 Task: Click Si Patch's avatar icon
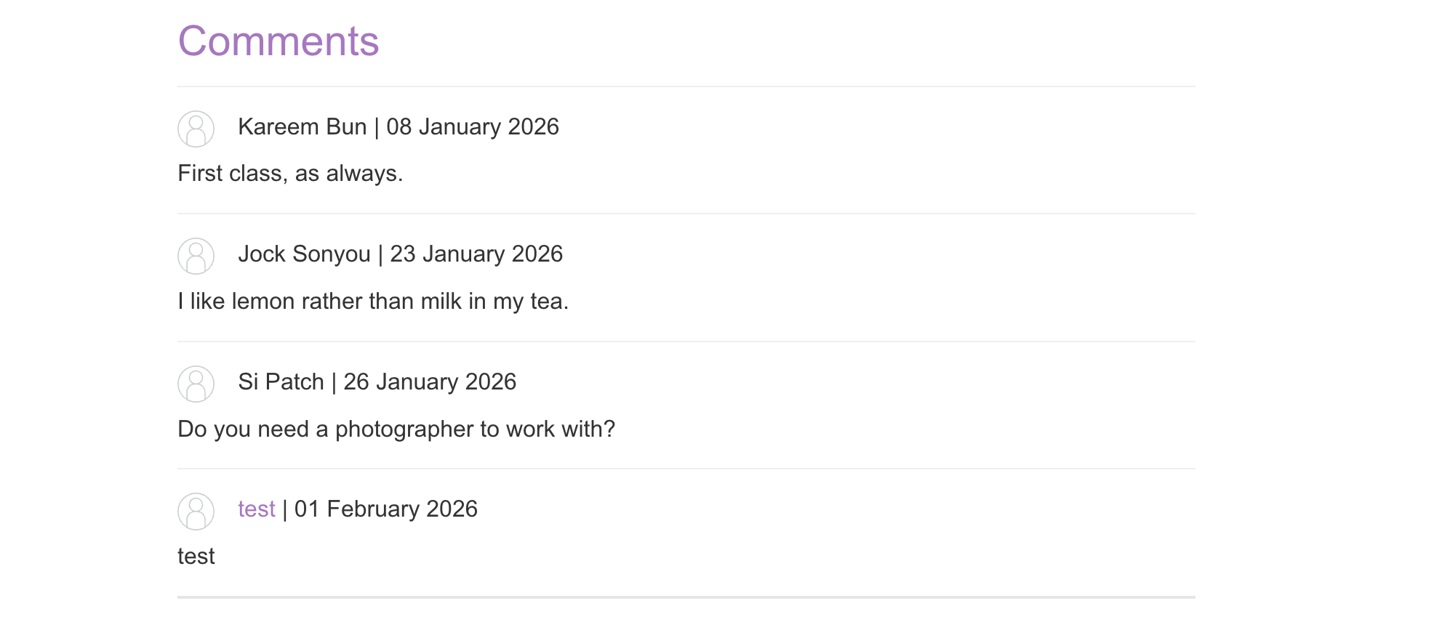196,384
